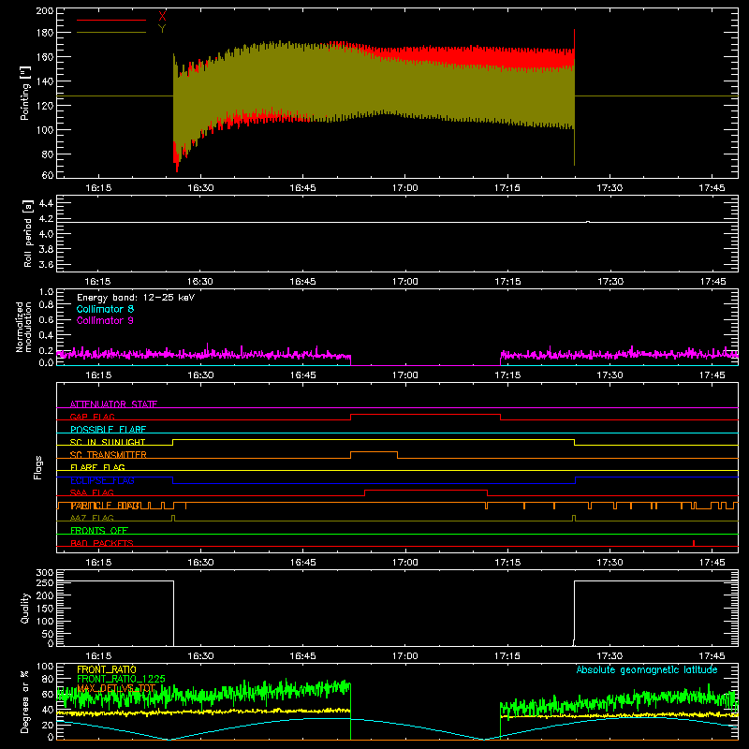Click the green FRONTS_OFF label
This screenshot has height=749, width=749.
coord(99,531)
